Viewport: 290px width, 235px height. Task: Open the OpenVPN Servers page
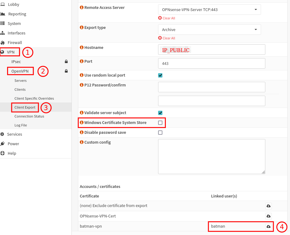[x=21, y=81]
